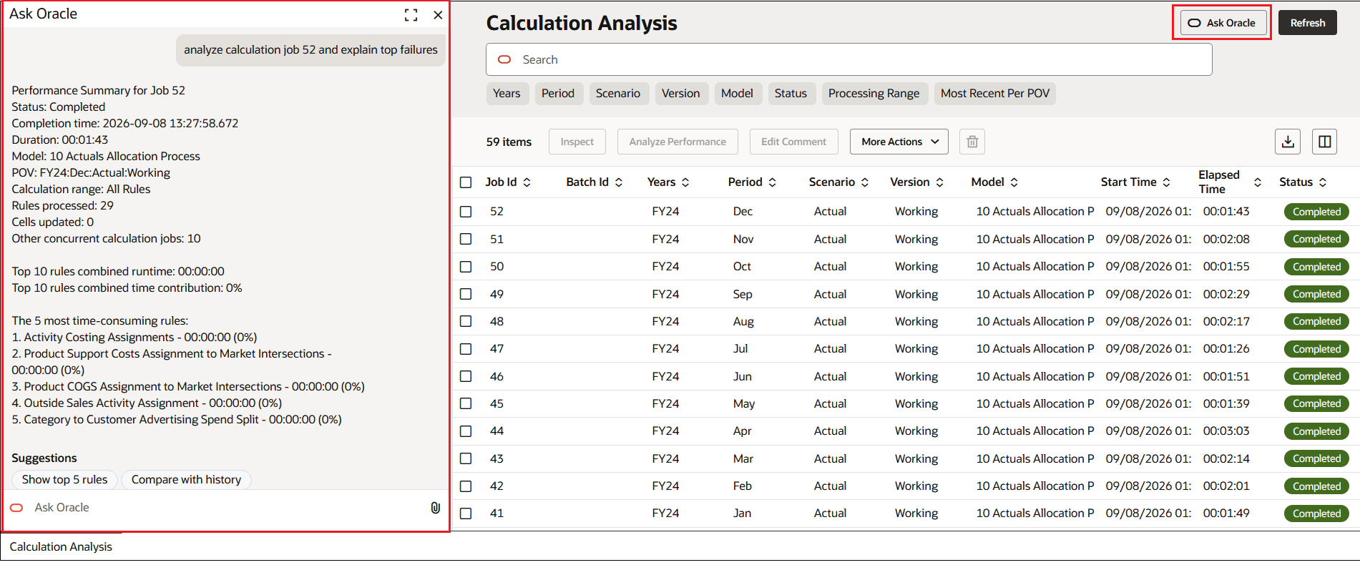1360x565 pixels.
Task: Open the Model filter chip
Action: click(x=737, y=94)
